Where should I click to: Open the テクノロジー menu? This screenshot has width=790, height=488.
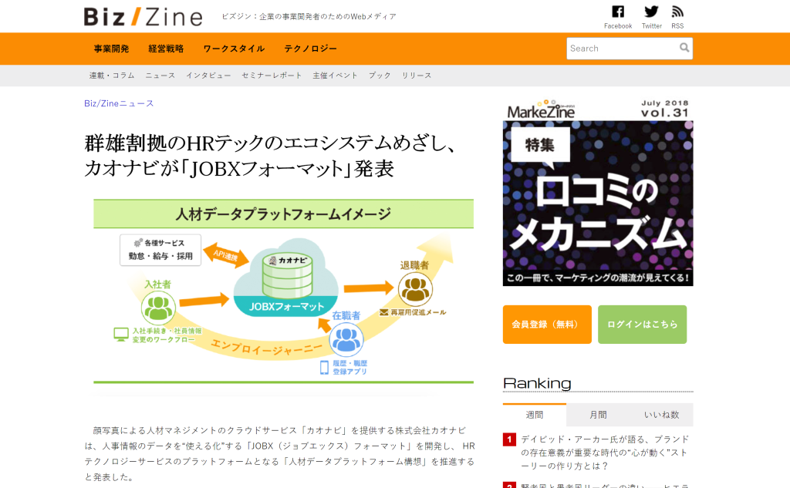pyautogui.click(x=310, y=49)
